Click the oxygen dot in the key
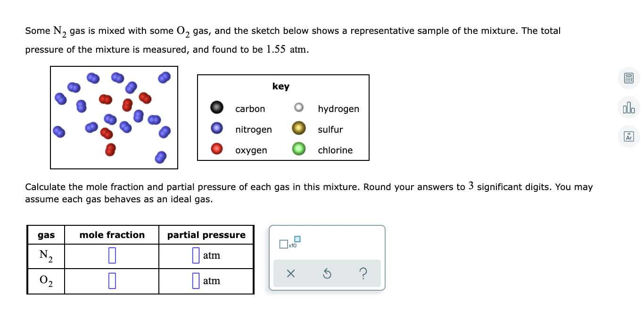 (x=216, y=149)
